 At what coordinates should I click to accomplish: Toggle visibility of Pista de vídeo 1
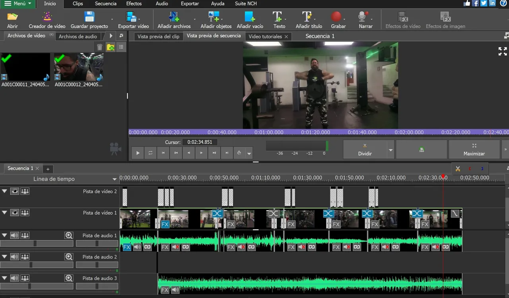tap(15, 213)
